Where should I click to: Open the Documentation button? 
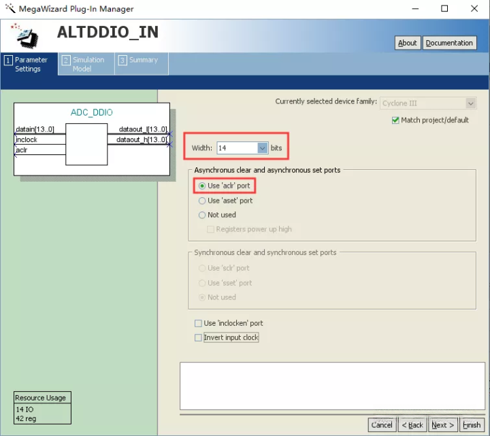[449, 43]
